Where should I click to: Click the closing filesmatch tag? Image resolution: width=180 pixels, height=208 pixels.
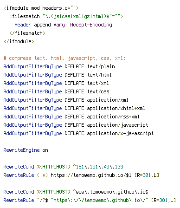coord(27,33)
